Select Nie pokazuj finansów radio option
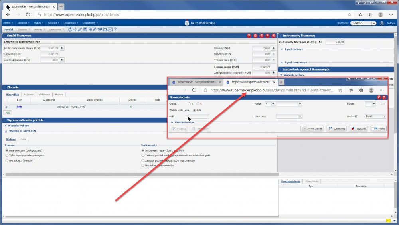Viewport: 399px width, 225px height. (x=7, y=161)
